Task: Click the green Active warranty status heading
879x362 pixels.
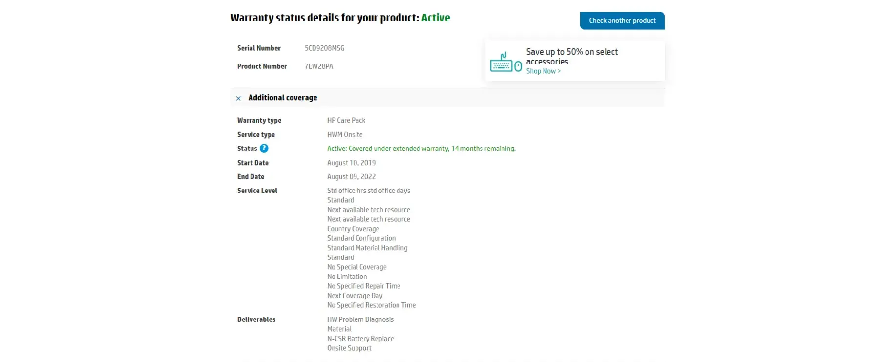Action: tap(435, 18)
